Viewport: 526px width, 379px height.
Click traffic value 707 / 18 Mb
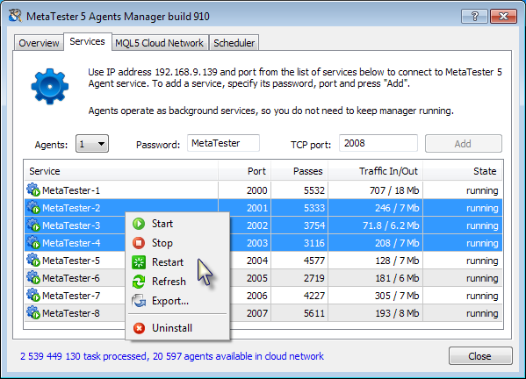click(394, 190)
